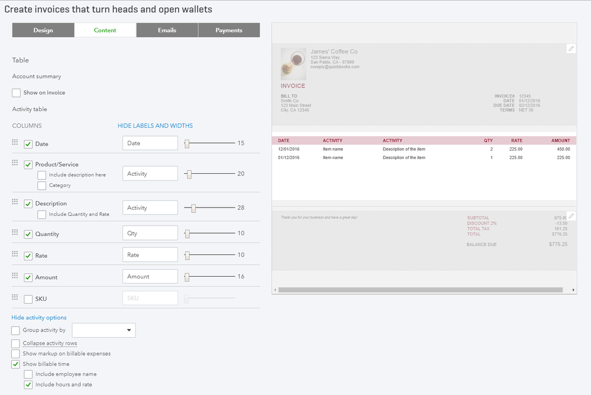Check Include employee name under Show billable time
The image size is (591, 395).
point(28,374)
